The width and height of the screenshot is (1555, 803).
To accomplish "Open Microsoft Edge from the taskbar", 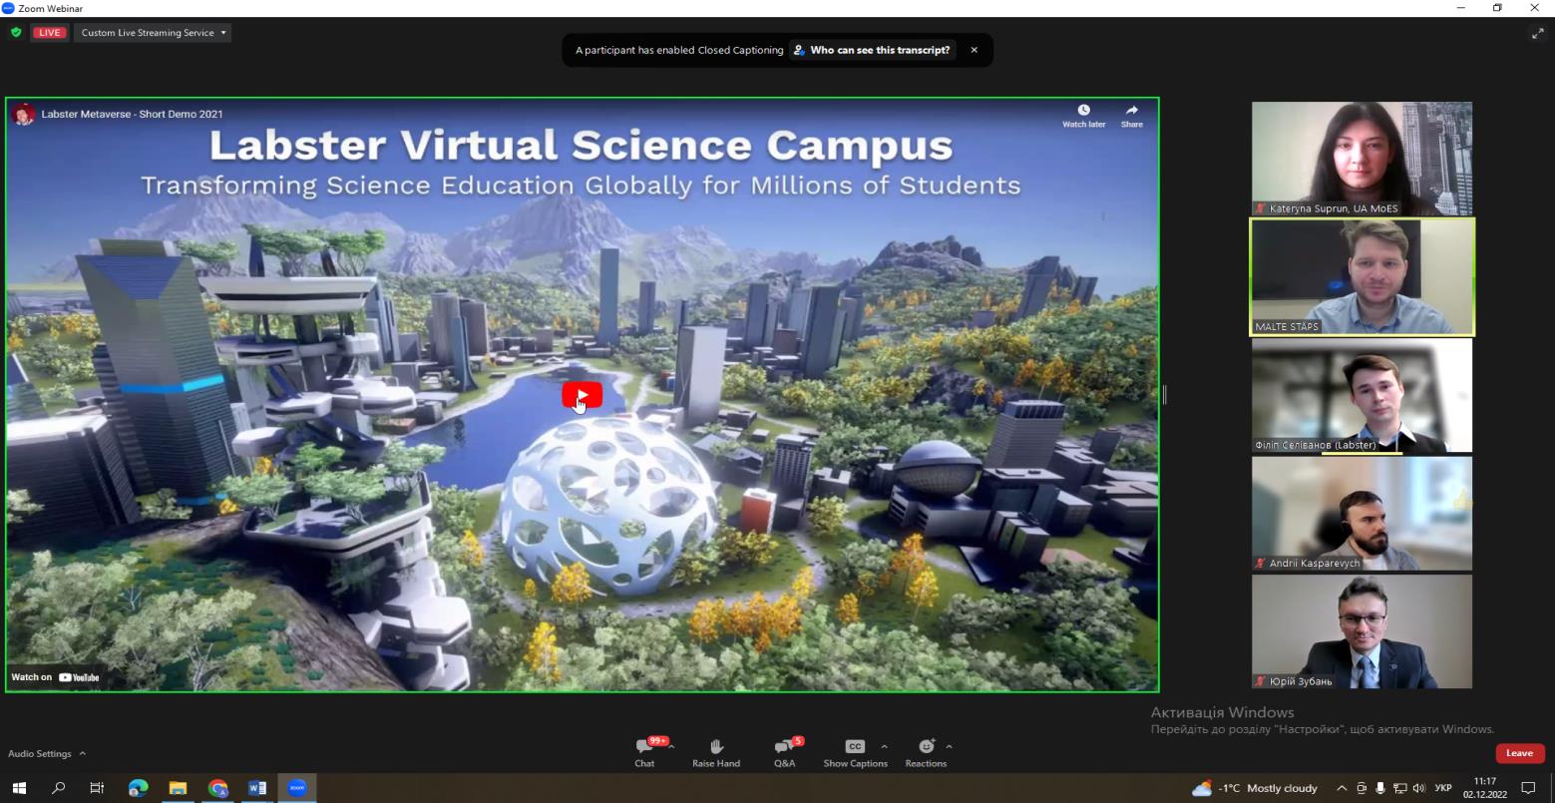I will pyautogui.click(x=138, y=788).
